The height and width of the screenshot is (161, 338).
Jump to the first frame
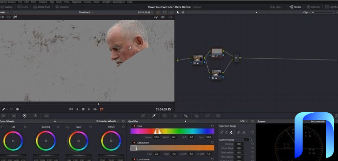coord(71,109)
